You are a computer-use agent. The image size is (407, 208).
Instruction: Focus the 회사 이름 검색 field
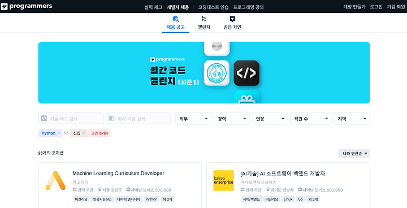click(138, 119)
